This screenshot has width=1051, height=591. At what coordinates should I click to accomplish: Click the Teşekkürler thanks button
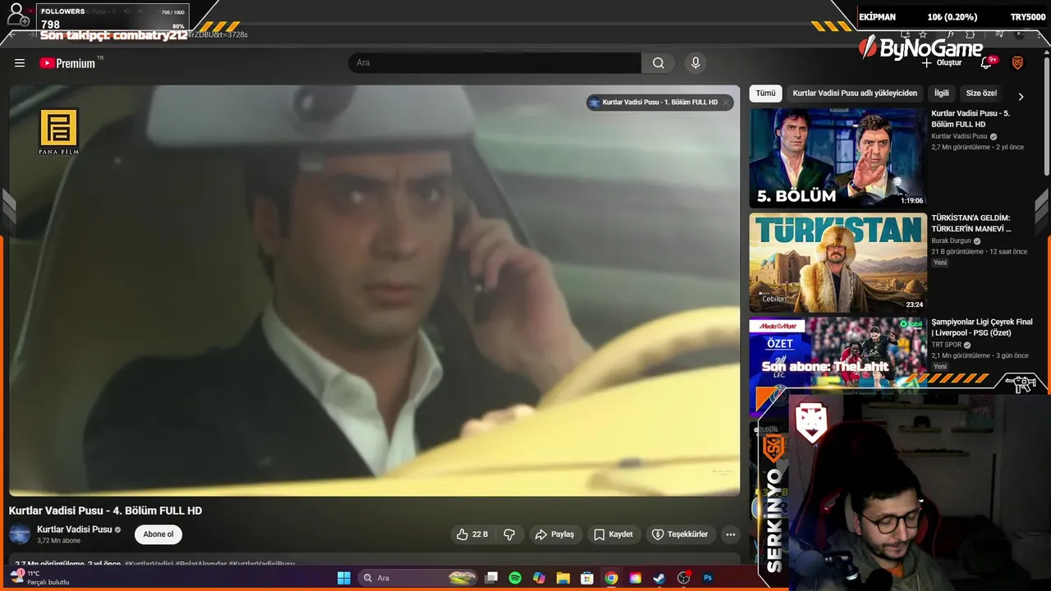[x=680, y=534]
